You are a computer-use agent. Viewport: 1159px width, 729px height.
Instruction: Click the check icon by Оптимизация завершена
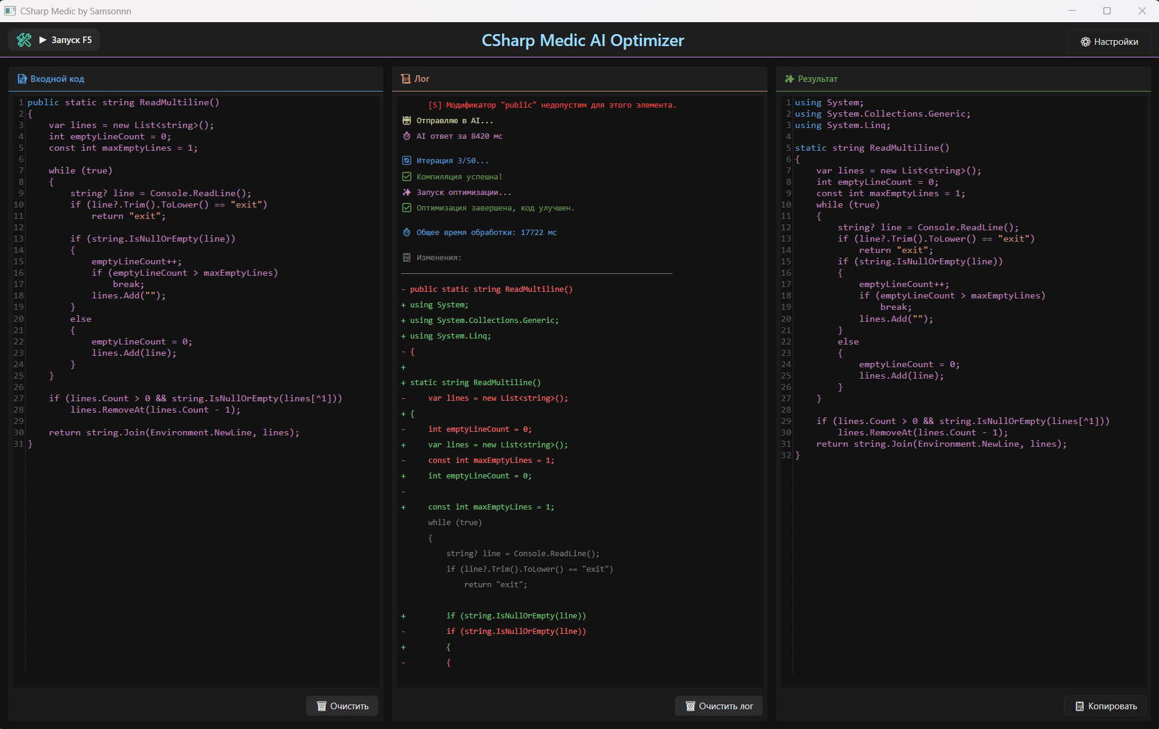coord(406,208)
